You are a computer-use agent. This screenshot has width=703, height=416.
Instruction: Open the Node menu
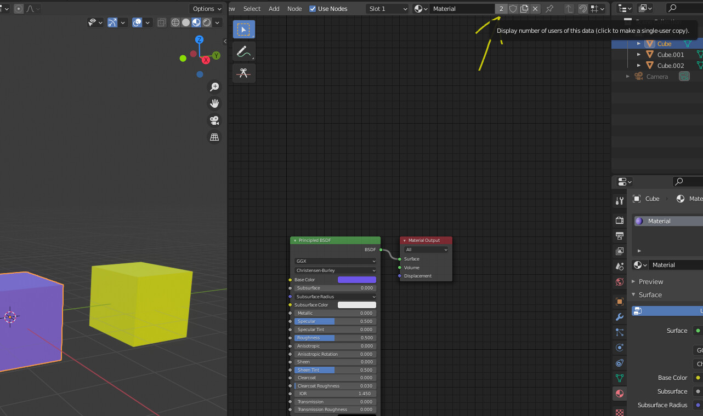click(294, 8)
